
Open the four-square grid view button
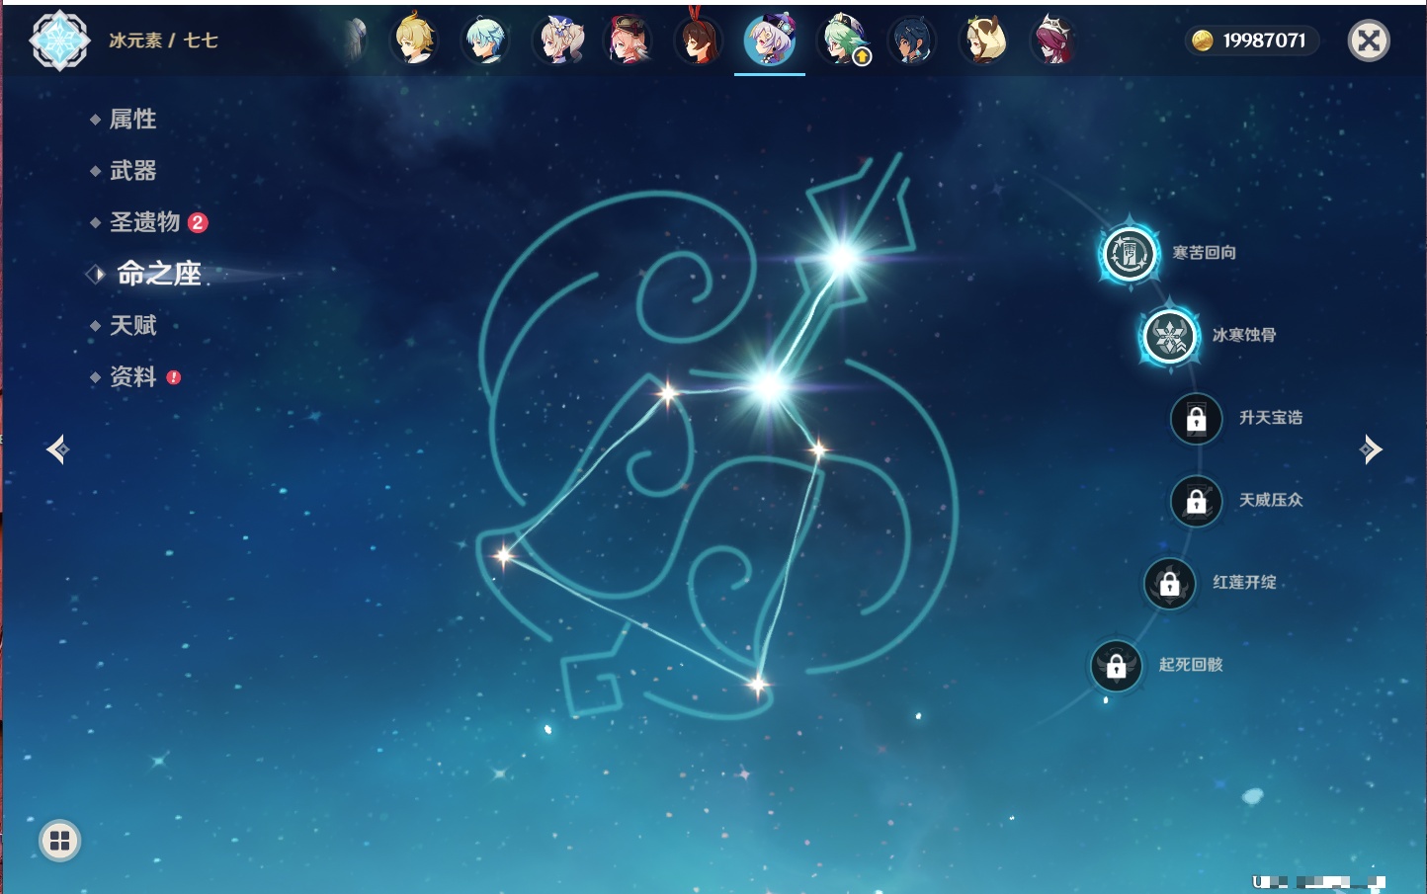pyautogui.click(x=59, y=841)
